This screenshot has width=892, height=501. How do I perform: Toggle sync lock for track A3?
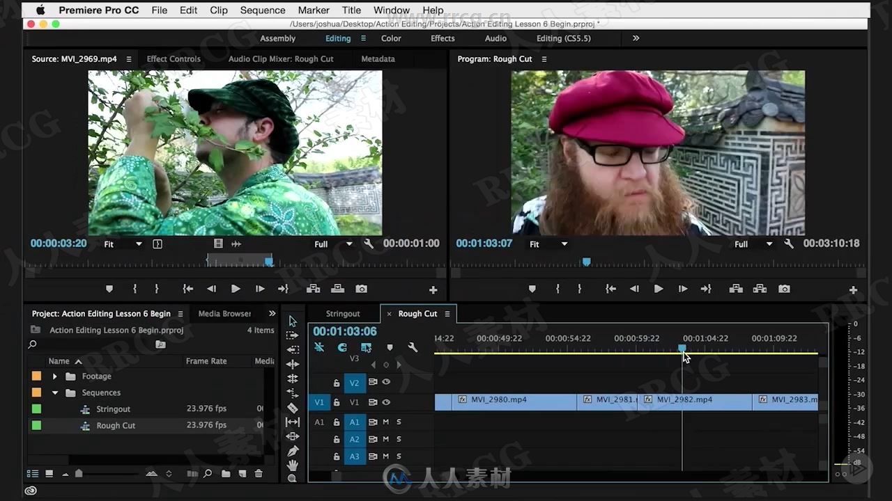click(373, 456)
